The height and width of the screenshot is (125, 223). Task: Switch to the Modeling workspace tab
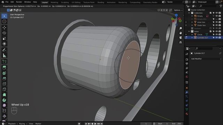(54, 2)
